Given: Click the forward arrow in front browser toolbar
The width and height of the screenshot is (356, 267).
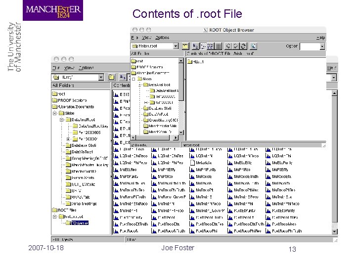Looking at the screenshot, I should point(235,46).
